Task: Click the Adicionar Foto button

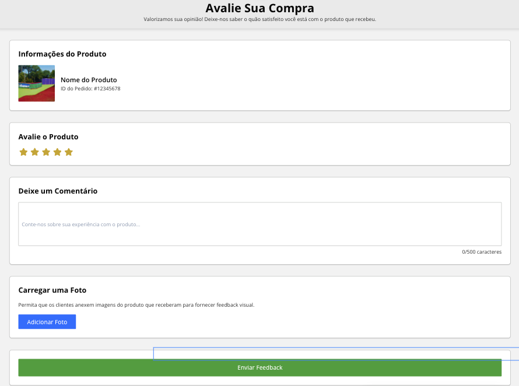Action: [x=47, y=322]
